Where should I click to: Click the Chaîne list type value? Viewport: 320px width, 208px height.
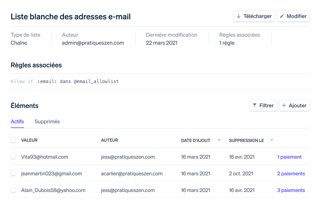coord(19,43)
